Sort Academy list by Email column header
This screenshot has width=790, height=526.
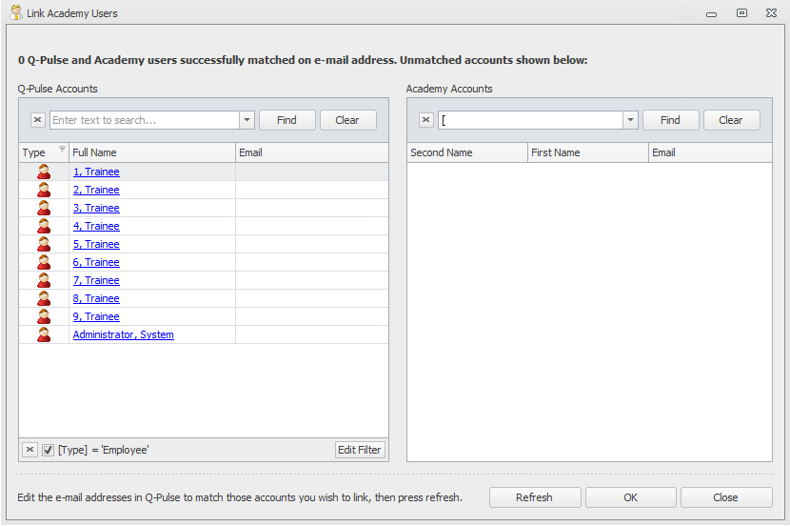pos(710,152)
